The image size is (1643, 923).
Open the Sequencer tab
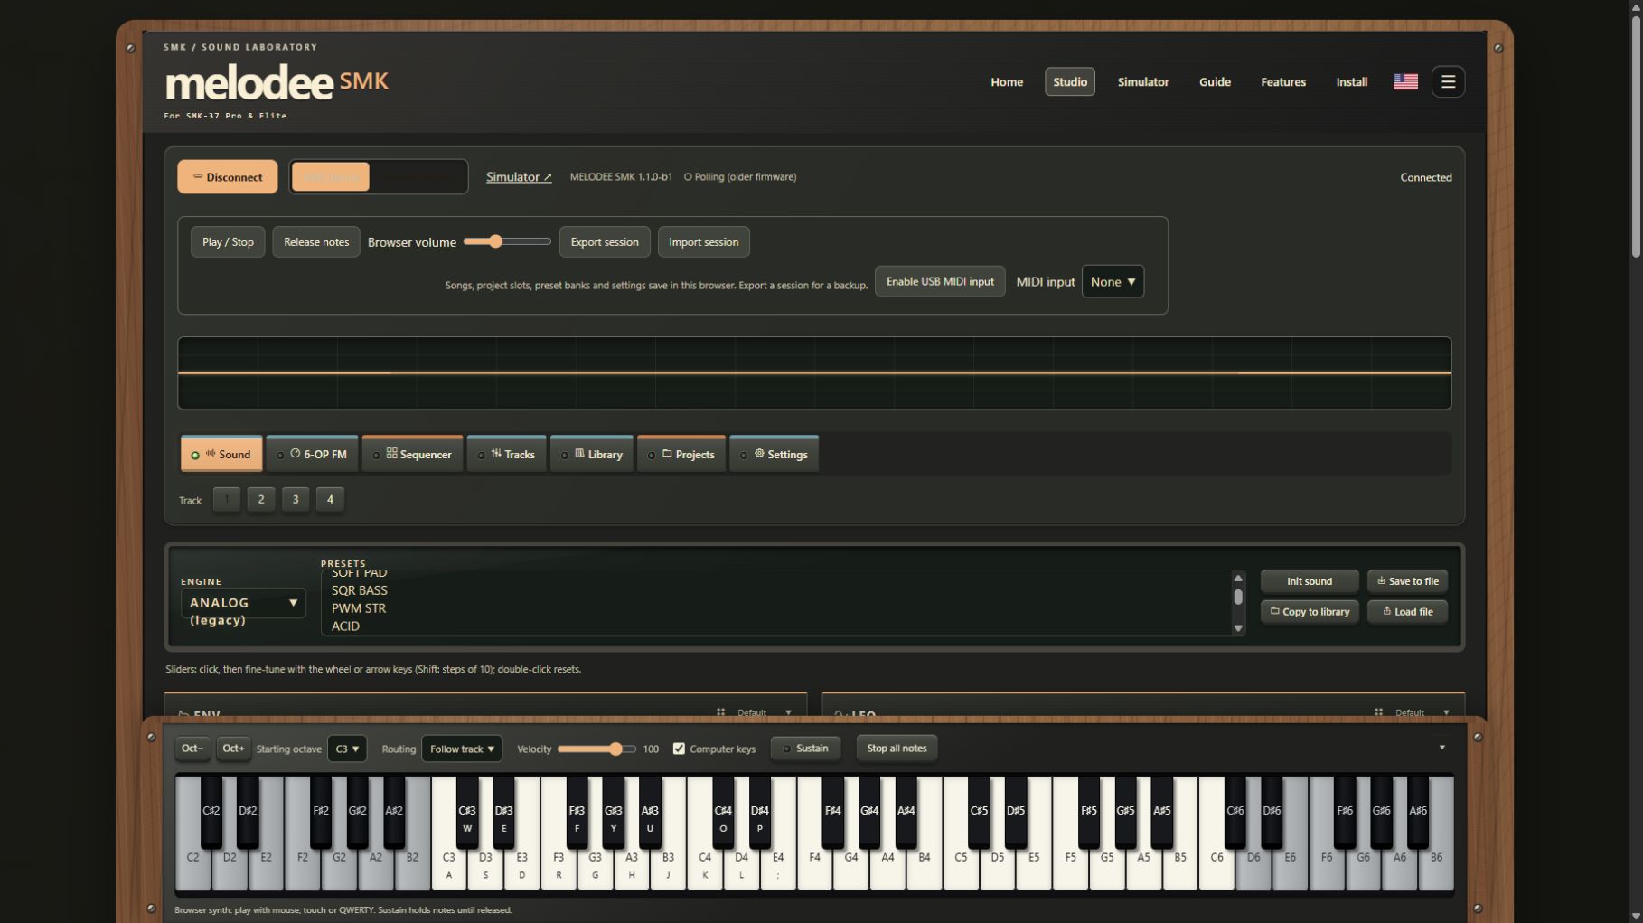(x=412, y=454)
